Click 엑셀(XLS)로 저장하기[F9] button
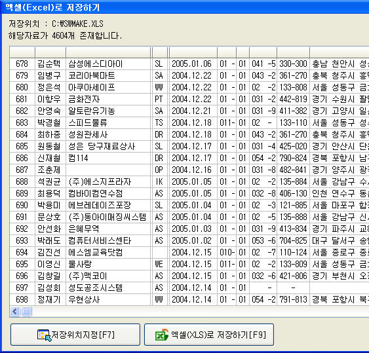369x353 pixels. (x=209, y=335)
